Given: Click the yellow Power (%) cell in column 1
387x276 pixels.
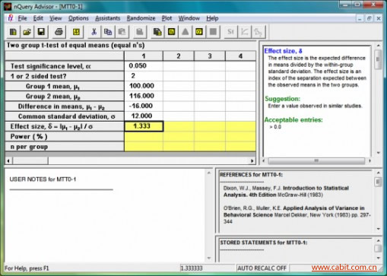Looking at the screenshot, I should [x=144, y=137].
